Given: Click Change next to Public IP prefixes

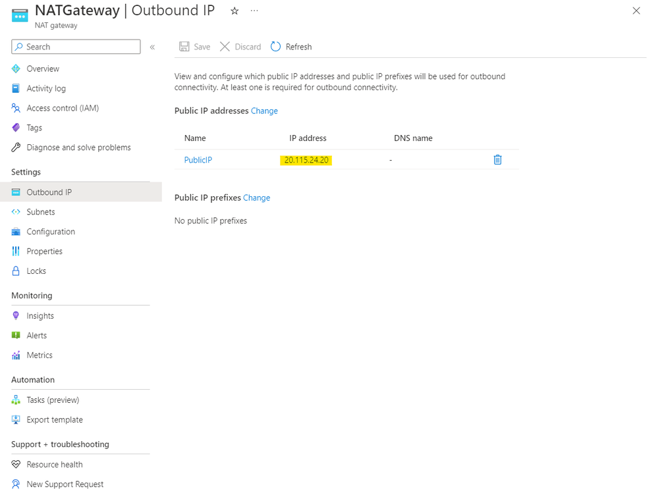Looking at the screenshot, I should click(x=256, y=197).
